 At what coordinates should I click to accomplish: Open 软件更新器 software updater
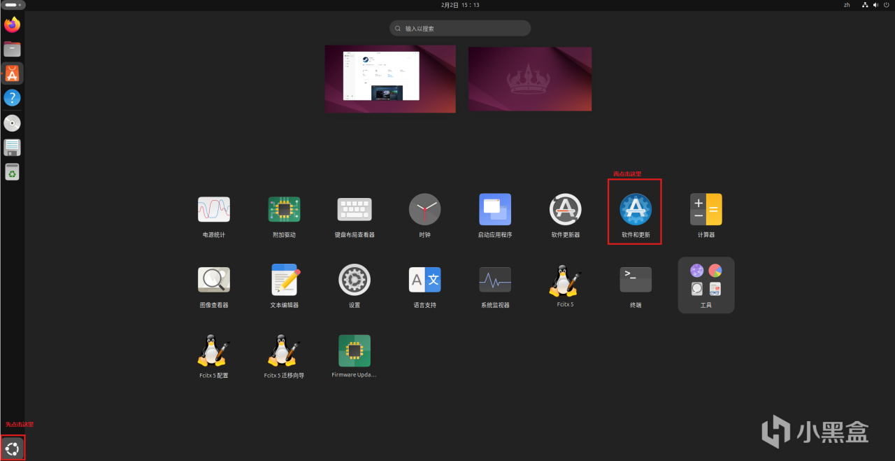pyautogui.click(x=566, y=216)
